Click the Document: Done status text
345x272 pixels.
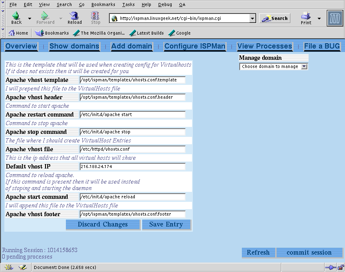point(65,267)
